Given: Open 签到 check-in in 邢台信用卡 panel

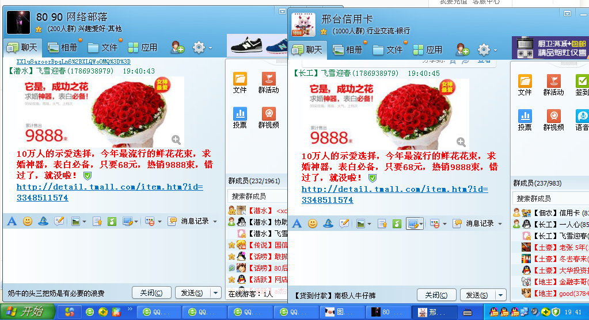Looking at the screenshot, I should click(x=582, y=84).
